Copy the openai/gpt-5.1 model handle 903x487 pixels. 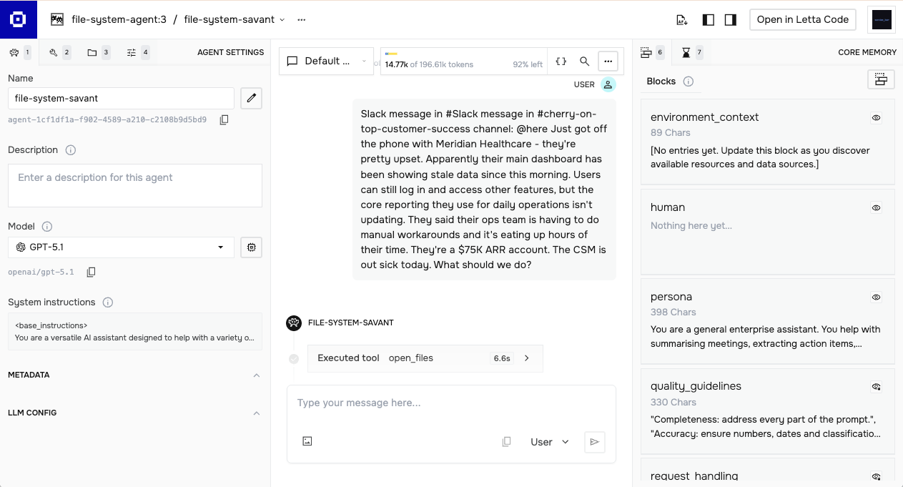(x=91, y=272)
